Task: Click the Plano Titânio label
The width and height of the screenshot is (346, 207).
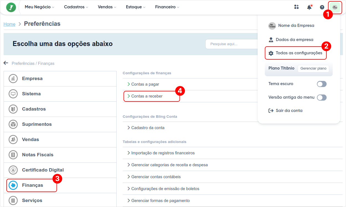Action: click(x=281, y=68)
